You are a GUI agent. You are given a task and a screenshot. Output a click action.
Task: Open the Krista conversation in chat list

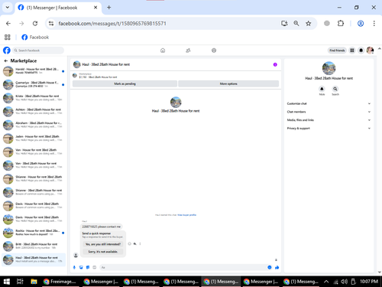(34, 98)
